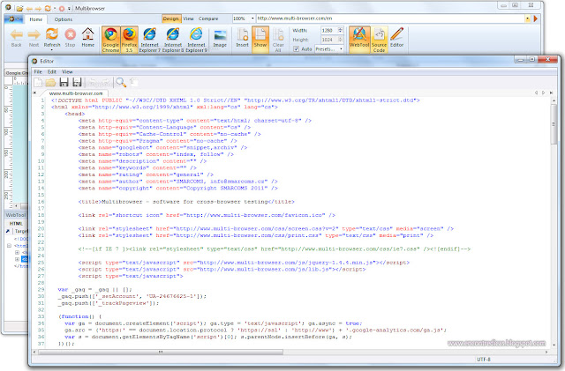Screen dimensions: 565x371
Task: Switch to the Design mode tab
Action: (x=170, y=19)
